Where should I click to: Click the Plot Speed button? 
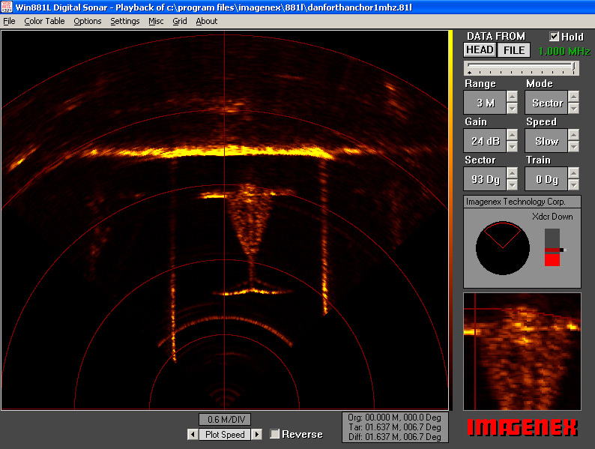click(x=225, y=434)
